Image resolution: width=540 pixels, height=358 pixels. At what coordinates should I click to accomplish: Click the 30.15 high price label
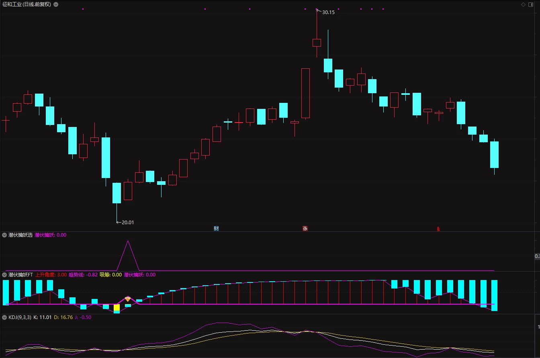point(328,12)
